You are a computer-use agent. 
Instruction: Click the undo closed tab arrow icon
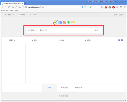(16, 7)
